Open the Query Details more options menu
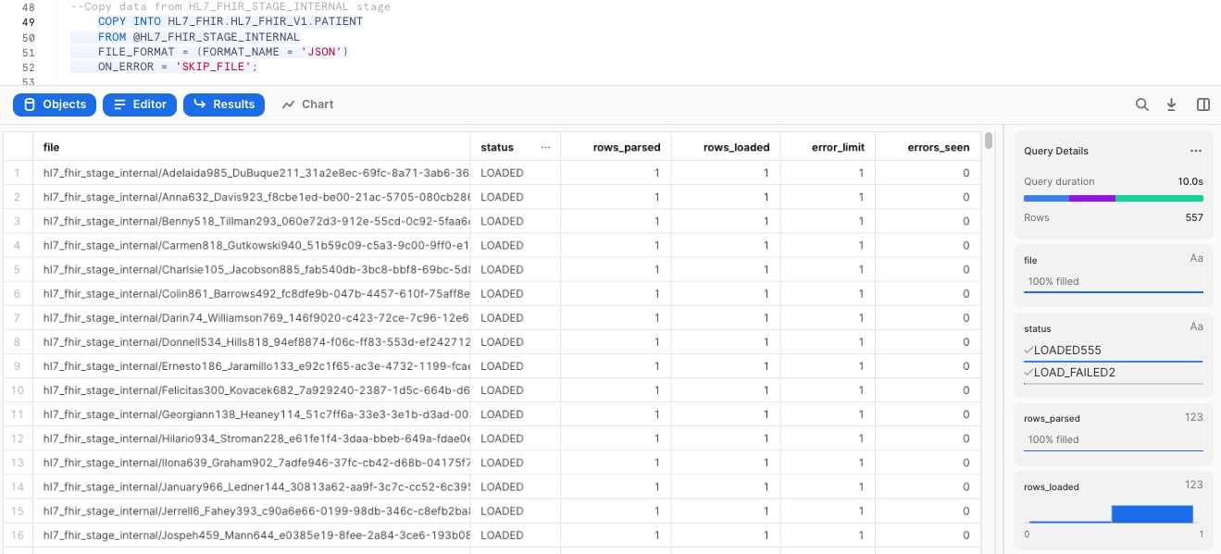This screenshot has width=1221, height=554. (x=1196, y=151)
